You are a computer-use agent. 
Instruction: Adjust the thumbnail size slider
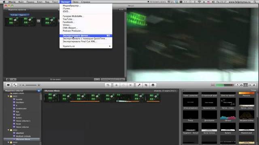[x=30, y=85]
